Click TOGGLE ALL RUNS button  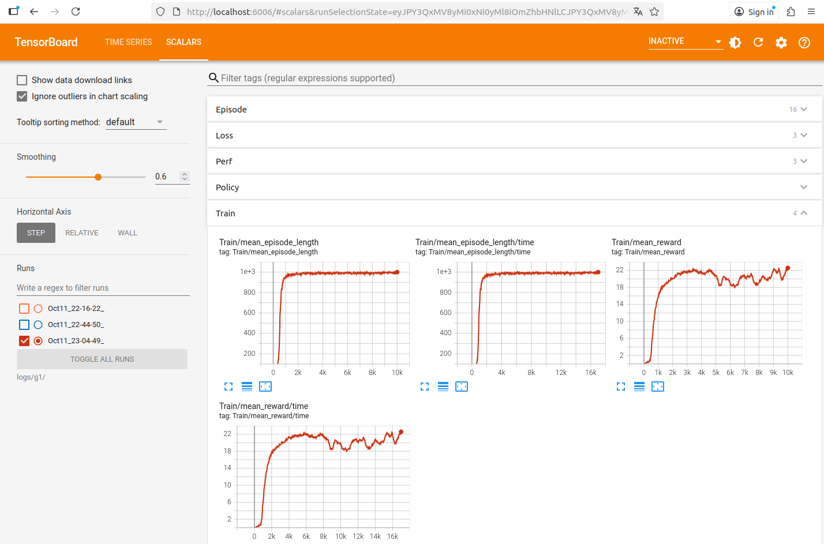point(102,359)
